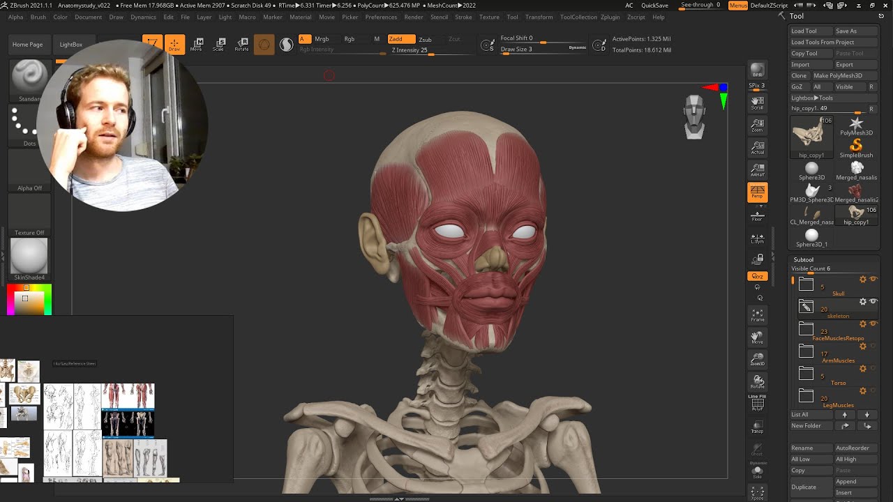Viewport: 893px width, 502px height.
Task: Toggle the Zadd mode button
Action: coord(401,39)
